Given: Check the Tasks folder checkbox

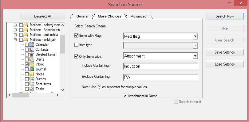Looking at the screenshot, I should tap(27, 89).
